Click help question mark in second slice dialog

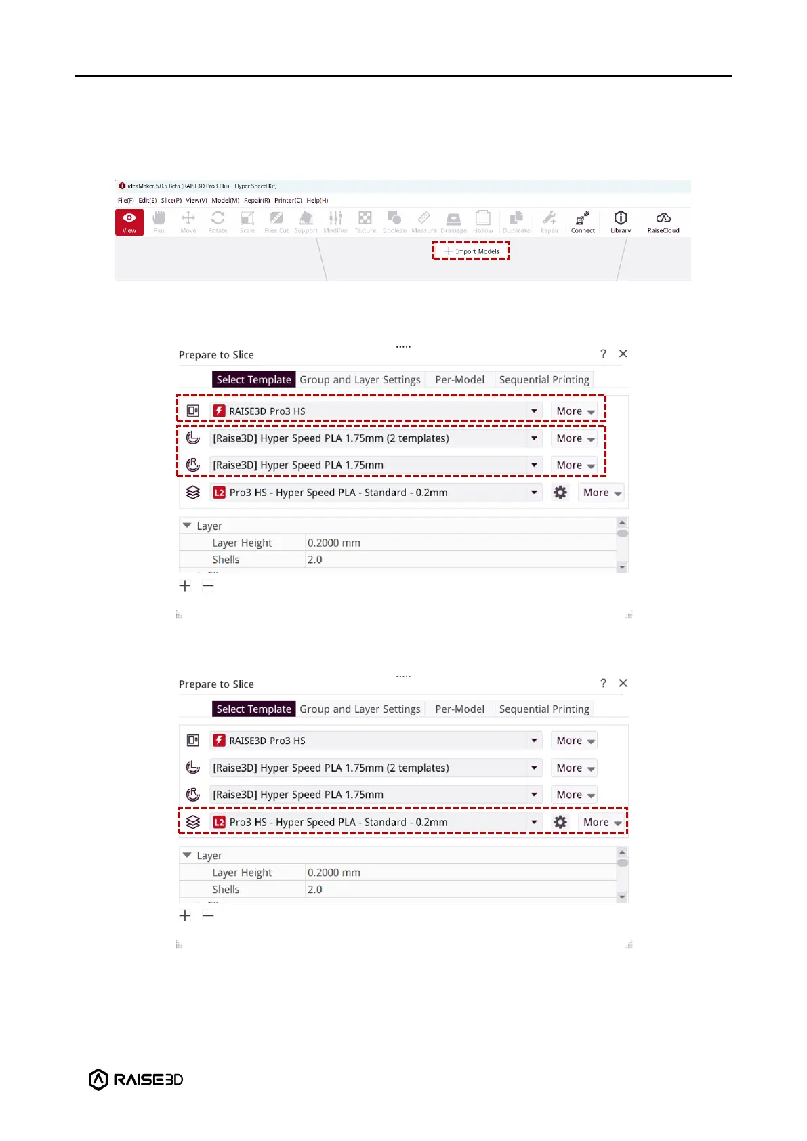(603, 683)
